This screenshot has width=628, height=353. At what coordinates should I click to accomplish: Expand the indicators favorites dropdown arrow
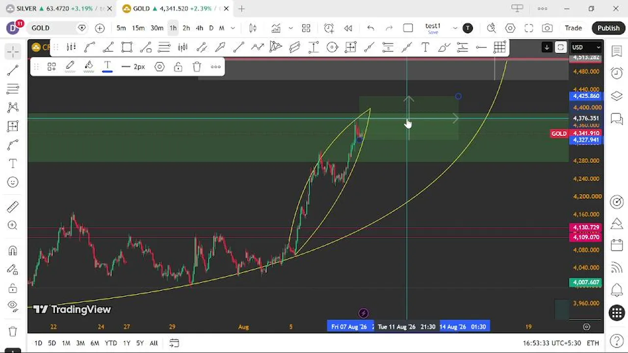290,28
